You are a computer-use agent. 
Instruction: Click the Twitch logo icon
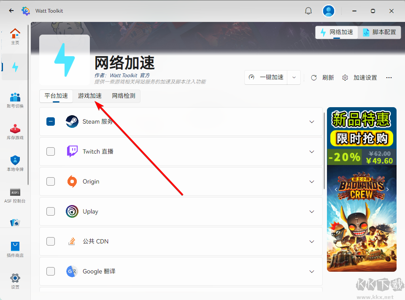click(72, 151)
